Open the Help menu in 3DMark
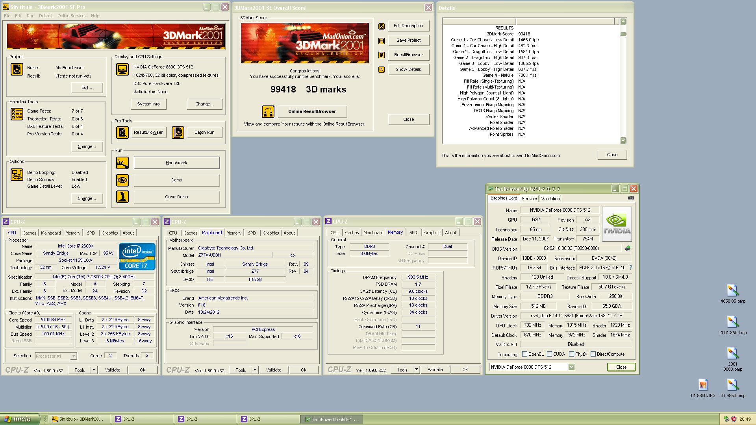 pos(95,16)
